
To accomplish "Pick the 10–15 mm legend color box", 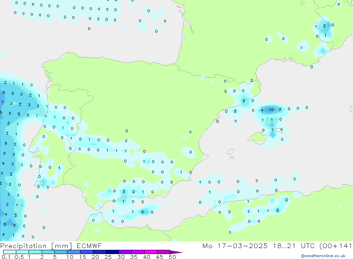I will click(74, 252).
